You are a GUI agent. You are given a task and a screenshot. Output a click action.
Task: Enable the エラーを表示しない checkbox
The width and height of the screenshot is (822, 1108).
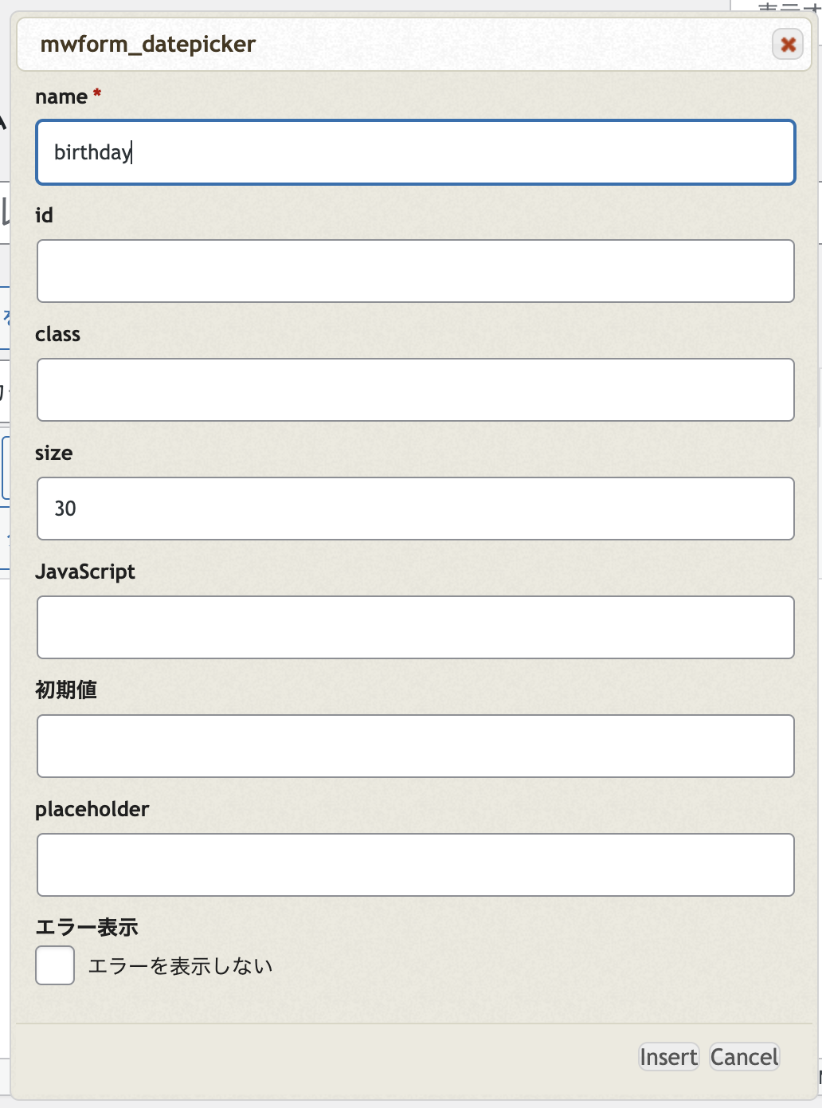(55, 965)
